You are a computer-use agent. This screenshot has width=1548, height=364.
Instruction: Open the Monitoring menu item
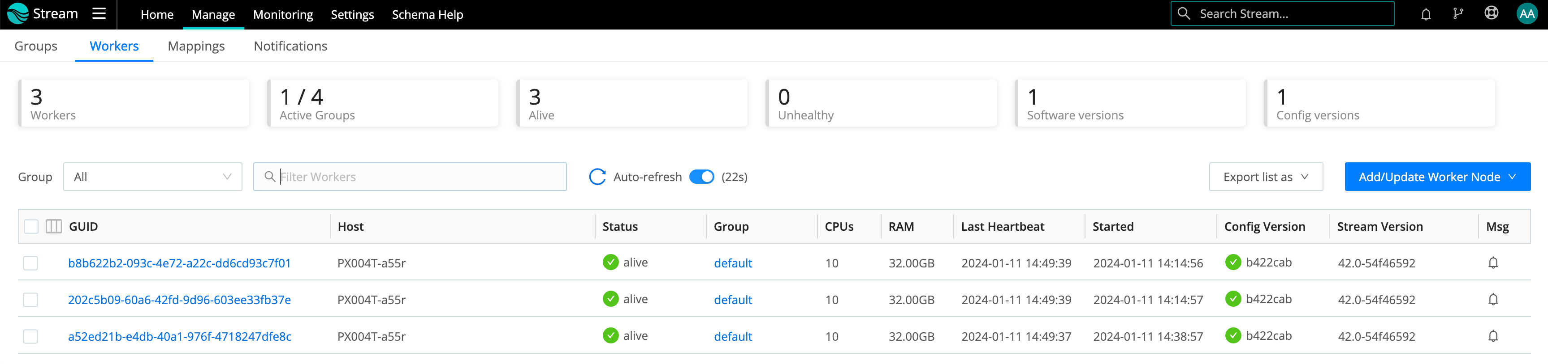click(x=282, y=14)
